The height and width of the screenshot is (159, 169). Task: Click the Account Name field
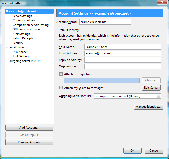pos(105,22)
